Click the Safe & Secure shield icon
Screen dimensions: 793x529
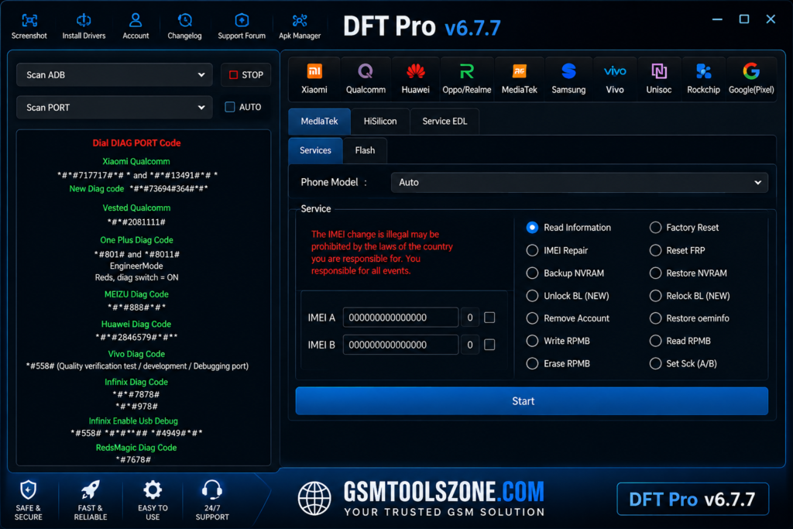(x=29, y=489)
